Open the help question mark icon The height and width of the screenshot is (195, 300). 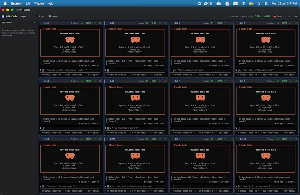point(289,16)
